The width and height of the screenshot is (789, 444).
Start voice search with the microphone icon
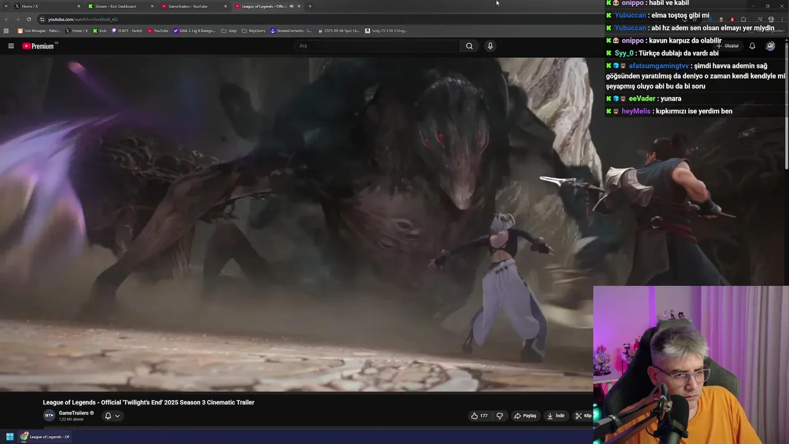click(490, 46)
